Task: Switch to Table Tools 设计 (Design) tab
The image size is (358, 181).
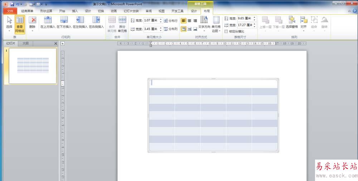Action: coord(194,11)
